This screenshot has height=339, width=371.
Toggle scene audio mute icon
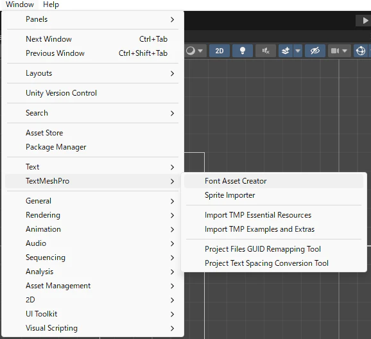coord(266,51)
